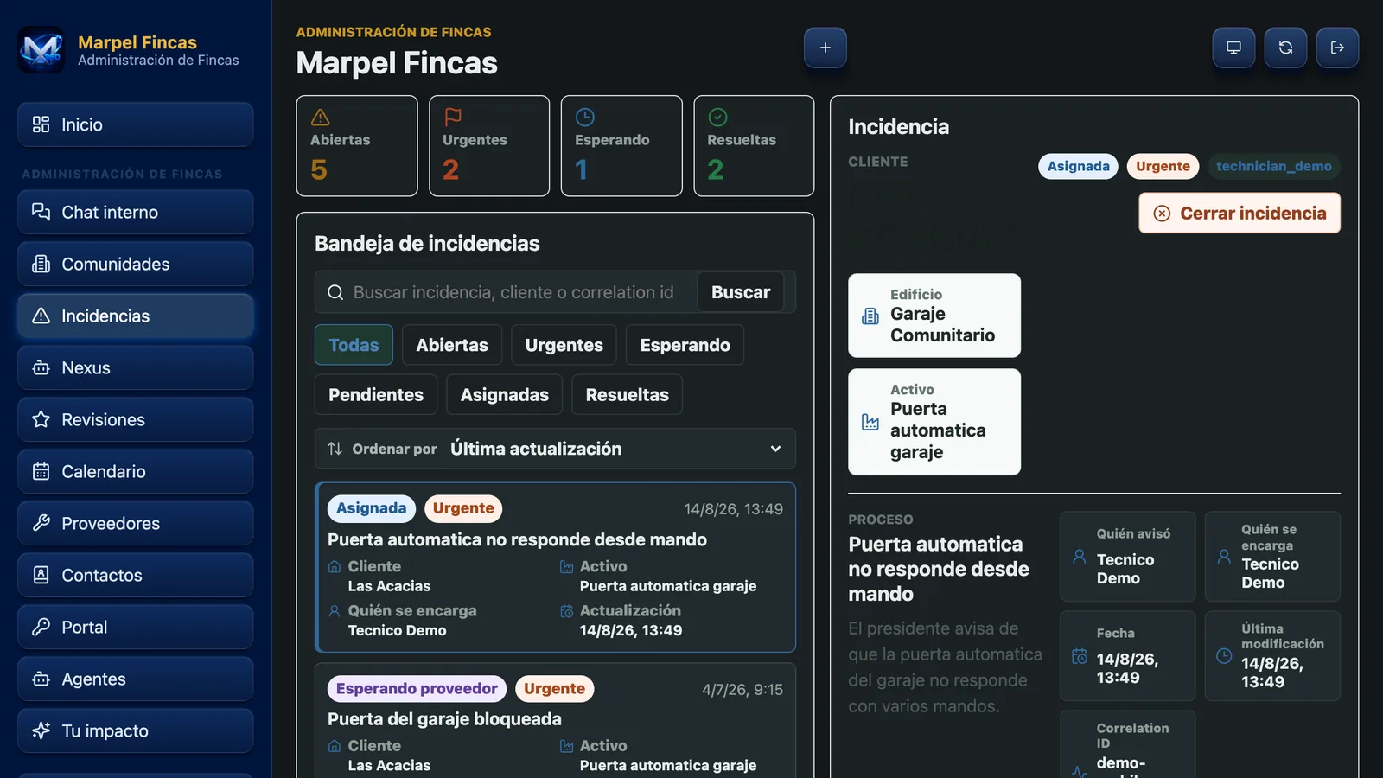
Task: Open Chat interno section
Action: [136, 212]
